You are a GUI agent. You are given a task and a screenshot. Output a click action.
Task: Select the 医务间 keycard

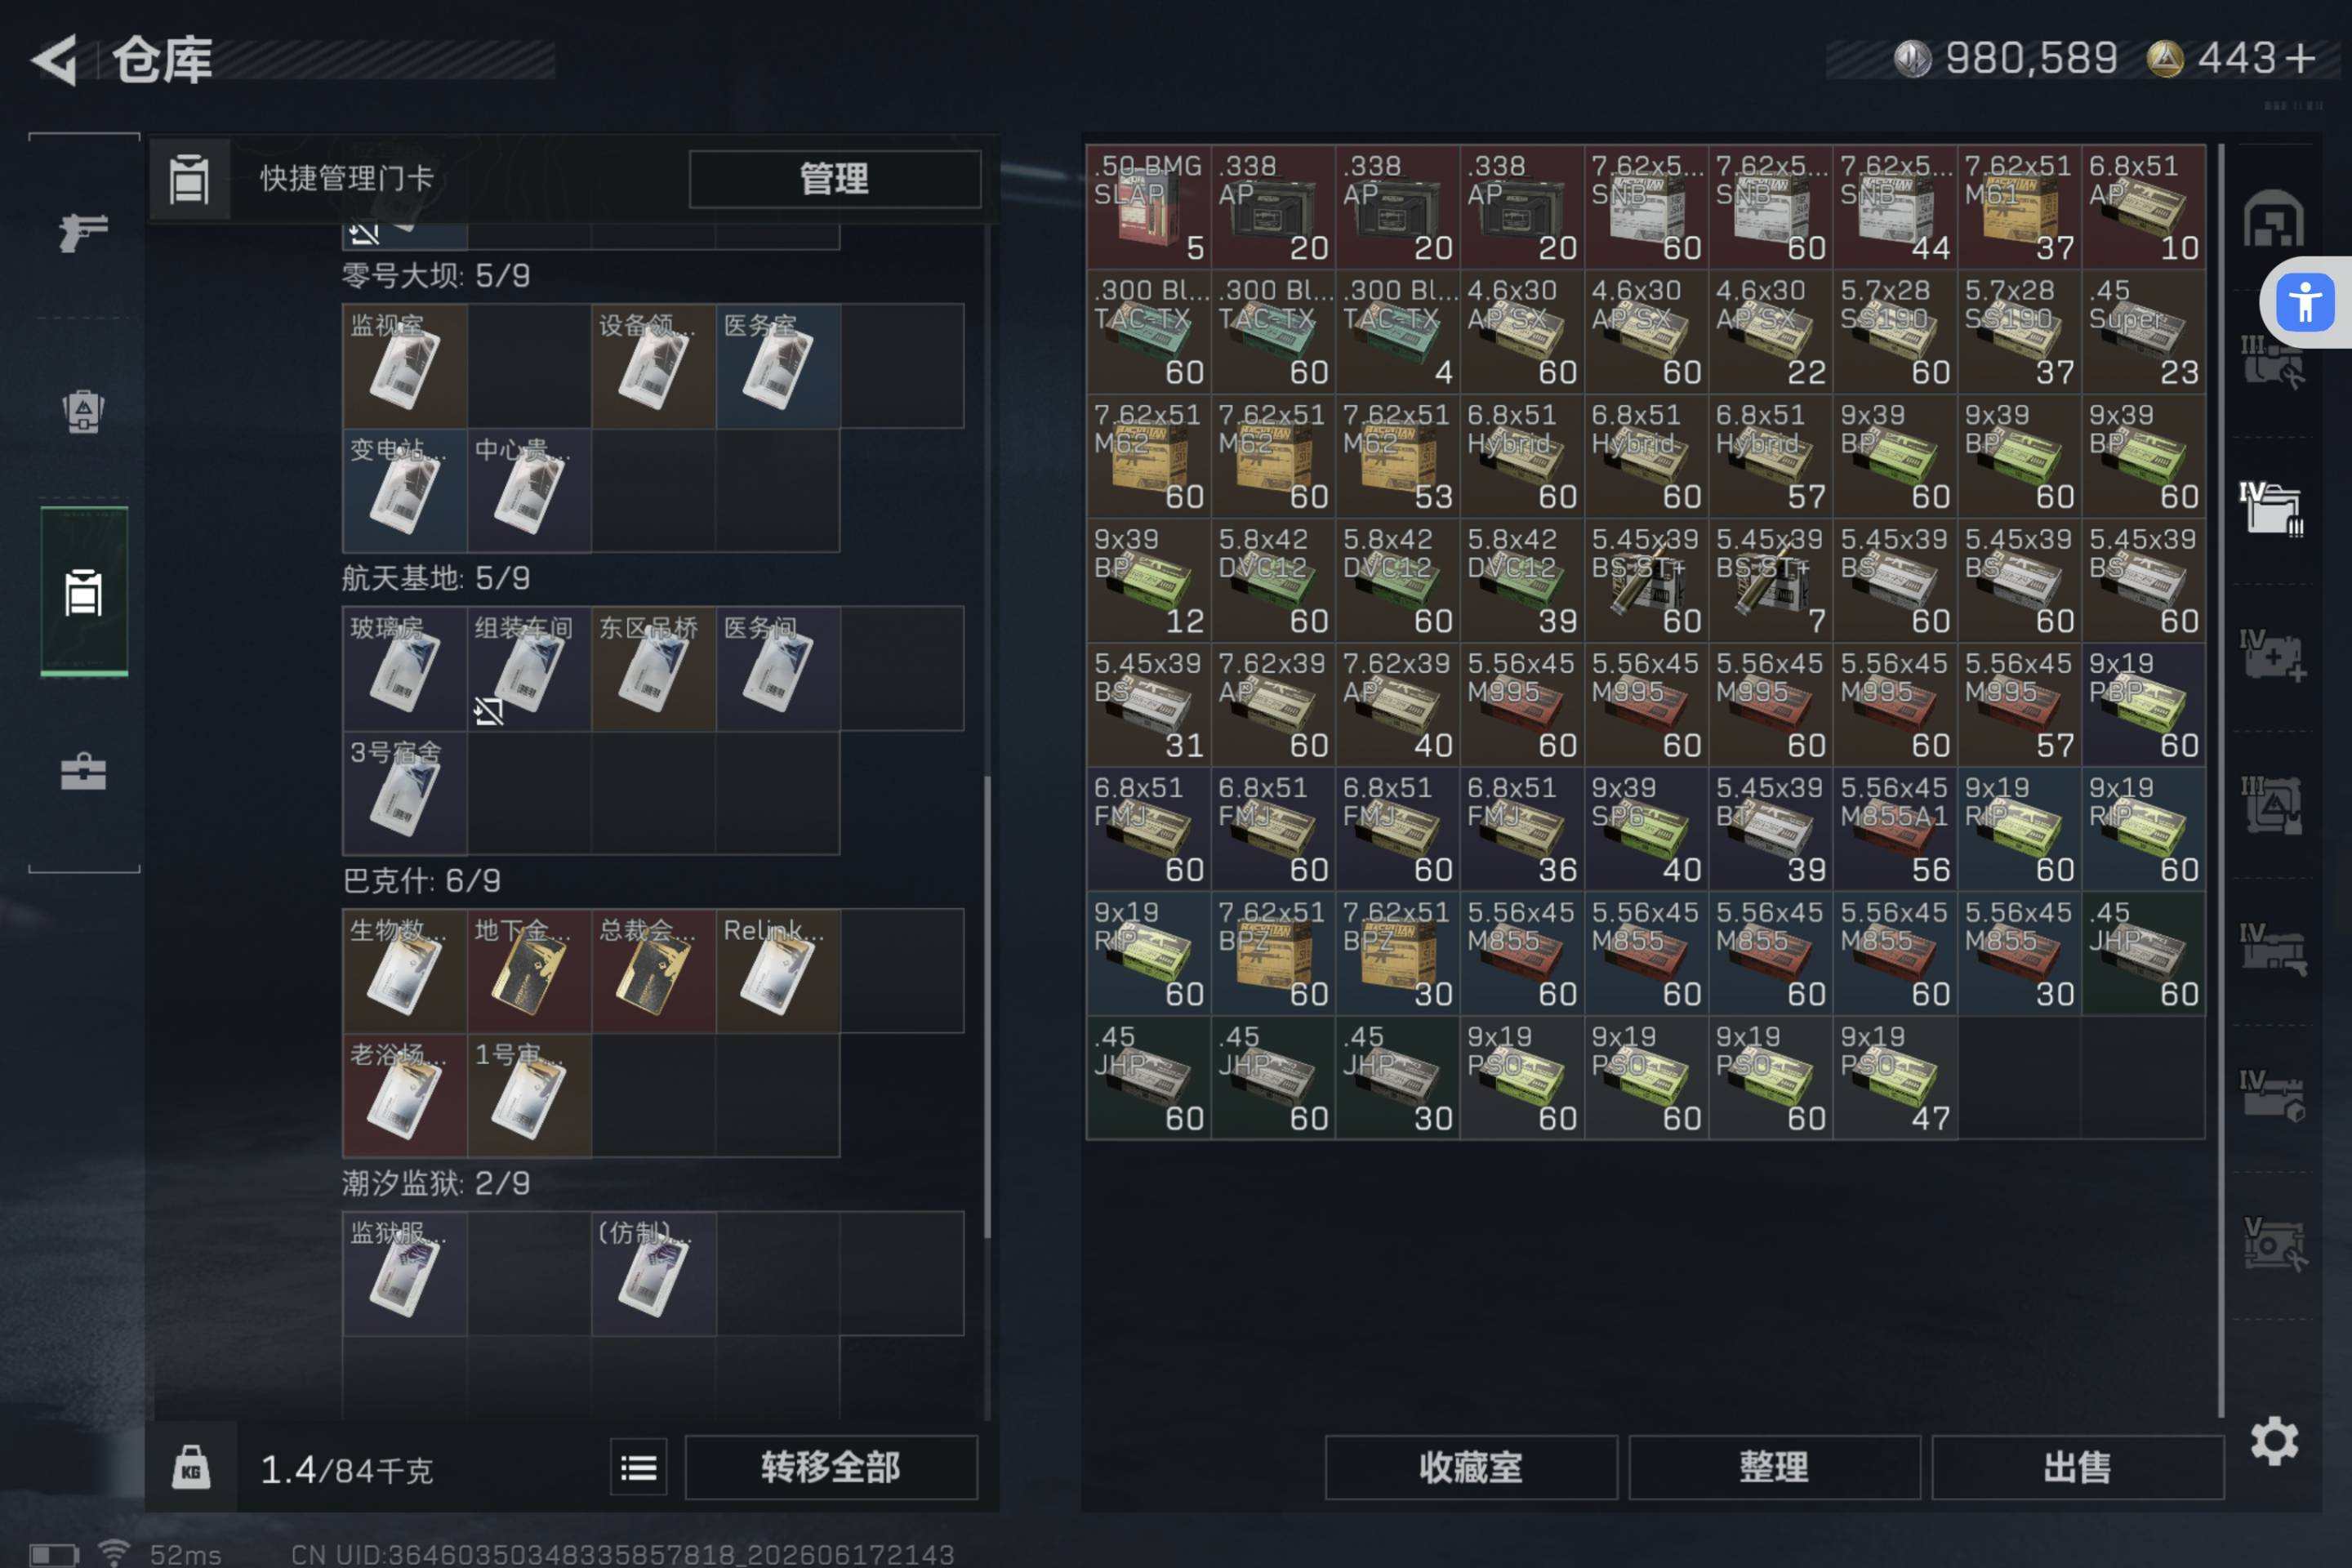click(x=778, y=668)
